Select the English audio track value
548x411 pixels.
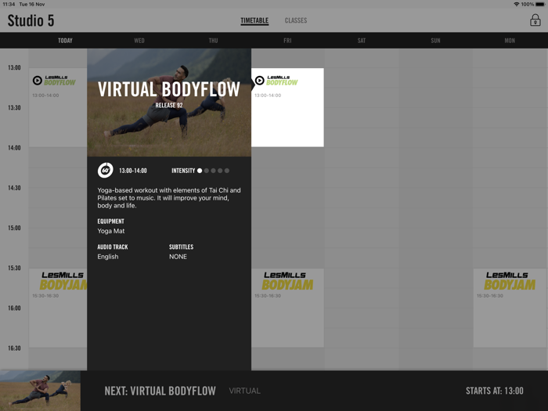coord(108,257)
